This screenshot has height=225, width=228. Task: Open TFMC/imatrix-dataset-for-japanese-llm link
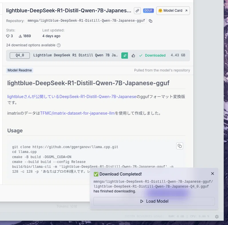click(x=77, y=113)
